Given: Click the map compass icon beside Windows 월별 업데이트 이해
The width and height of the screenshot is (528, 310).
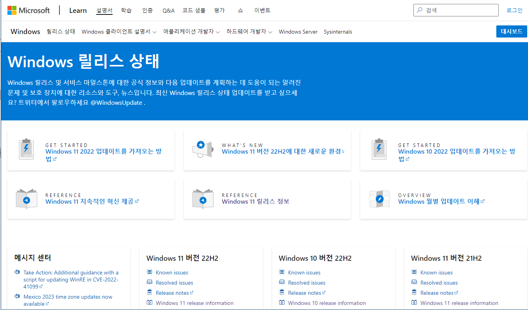Looking at the screenshot, I should click(x=379, y=199).
